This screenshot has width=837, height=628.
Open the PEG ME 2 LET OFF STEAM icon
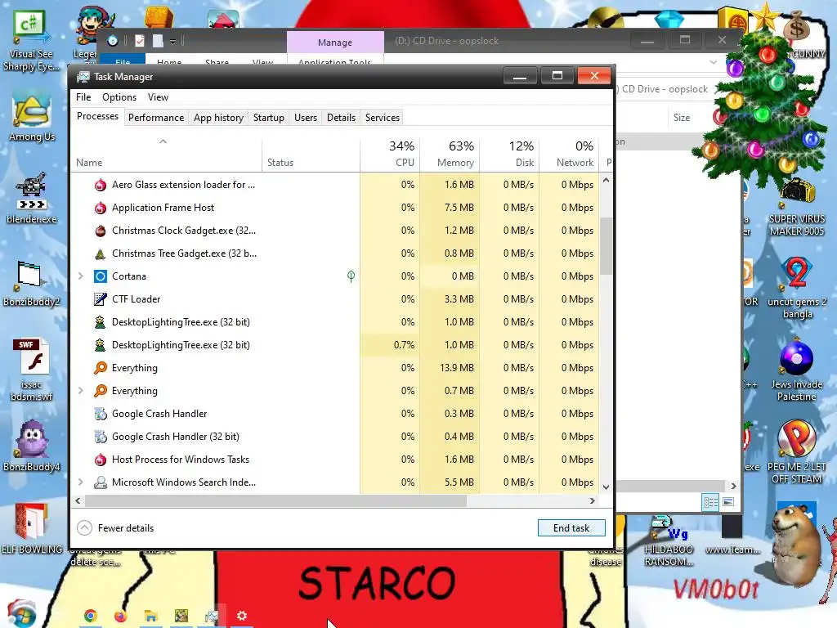pyautogui.click(x=796, y=451)
